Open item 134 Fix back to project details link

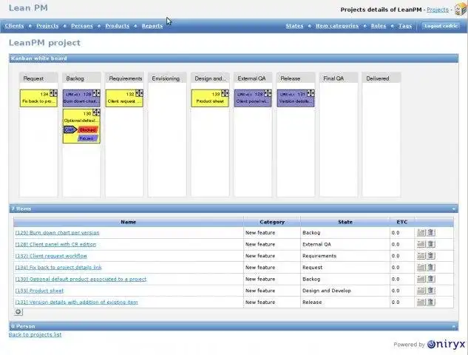pos(58,268)
